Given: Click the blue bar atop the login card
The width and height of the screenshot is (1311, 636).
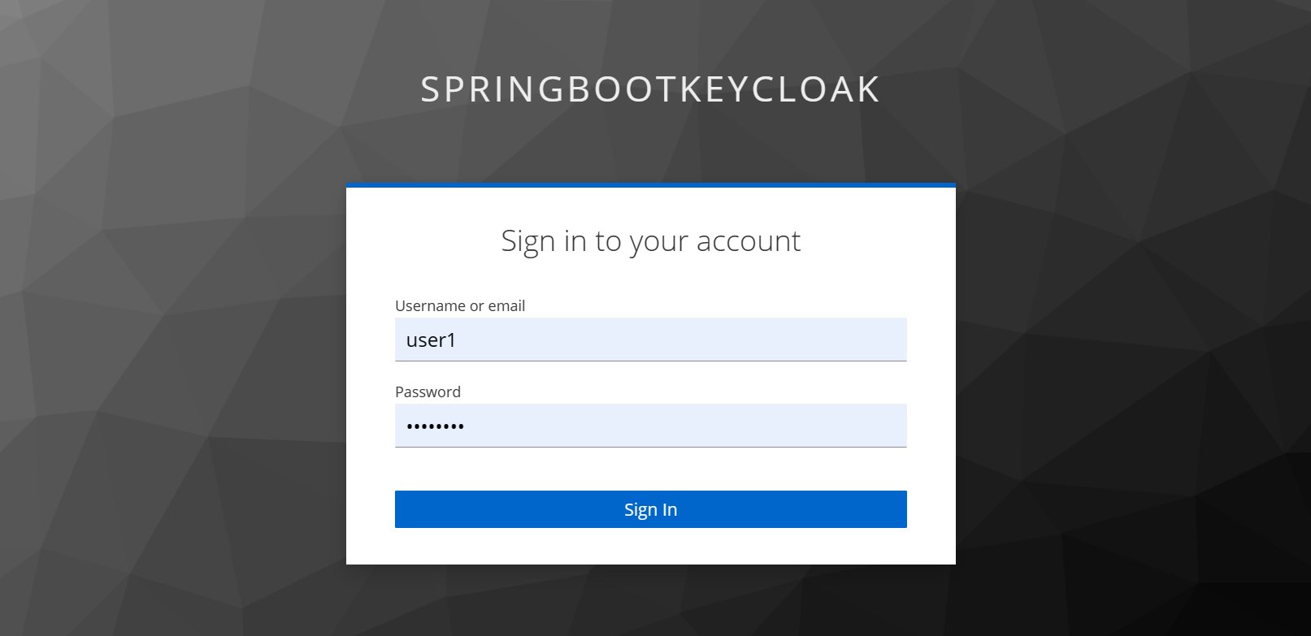Looking at the screenshot, I should pyautogui.click(x=650, y=185).
